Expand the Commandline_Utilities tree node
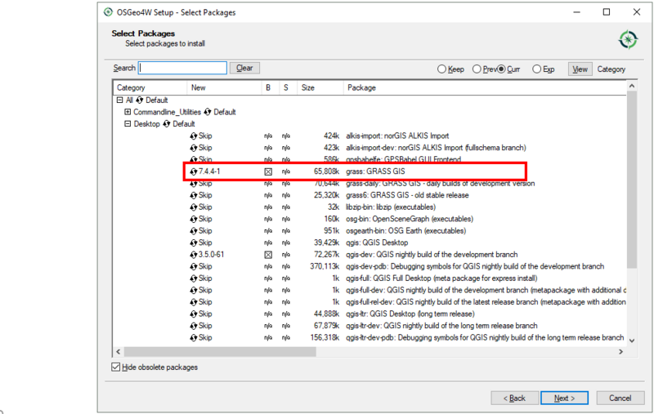 point(128,112)
